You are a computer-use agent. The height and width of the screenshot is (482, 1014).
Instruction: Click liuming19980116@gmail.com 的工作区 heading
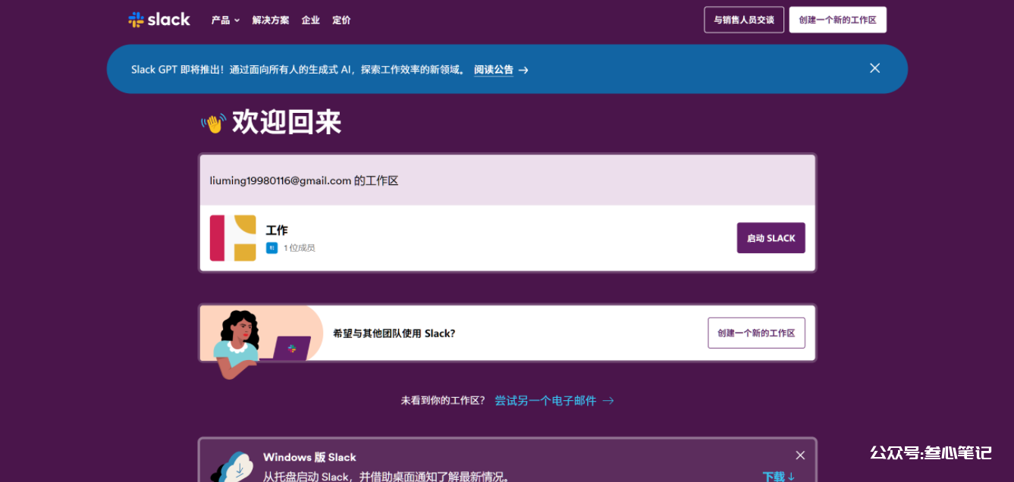pyautogui.click(x=304, y=180)
